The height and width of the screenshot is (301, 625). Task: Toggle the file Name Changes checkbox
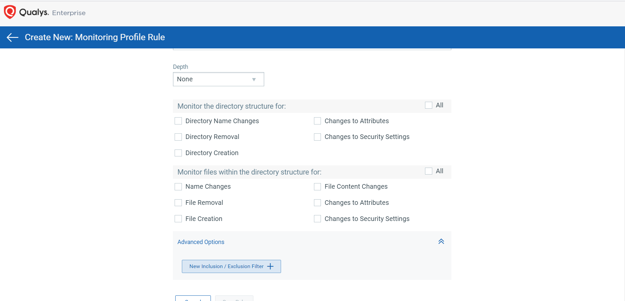pyautogui.click(x=178, y=187)
